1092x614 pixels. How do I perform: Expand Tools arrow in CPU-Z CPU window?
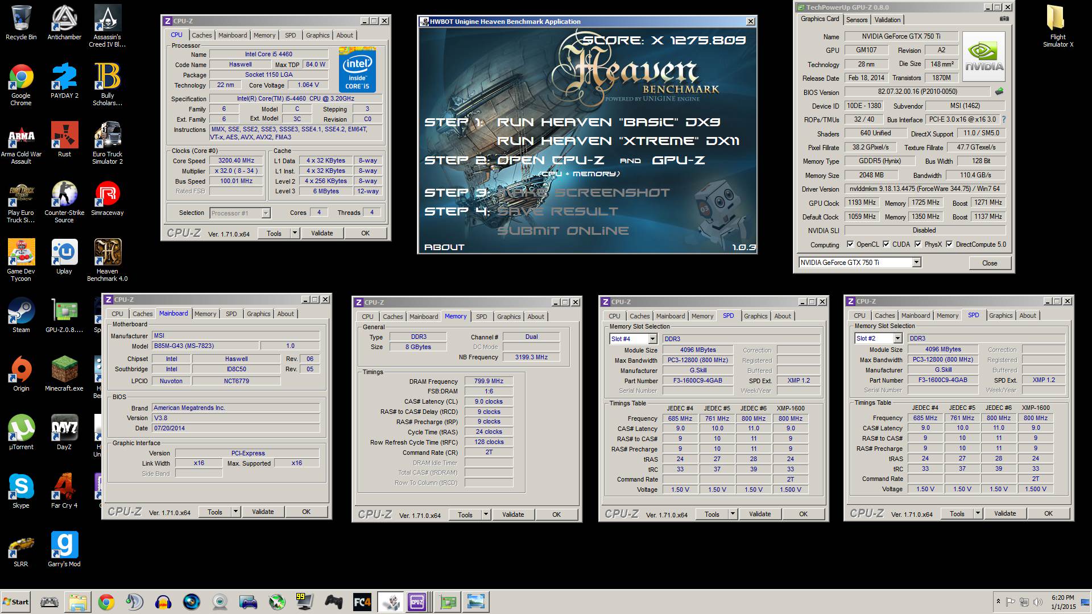(295, 233)
